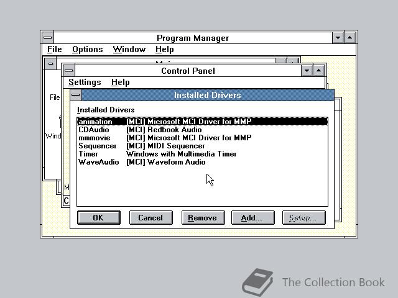The height and width of the screenshot is (298, 398).
Task: Click the Add... button
Action: [253, 218]
